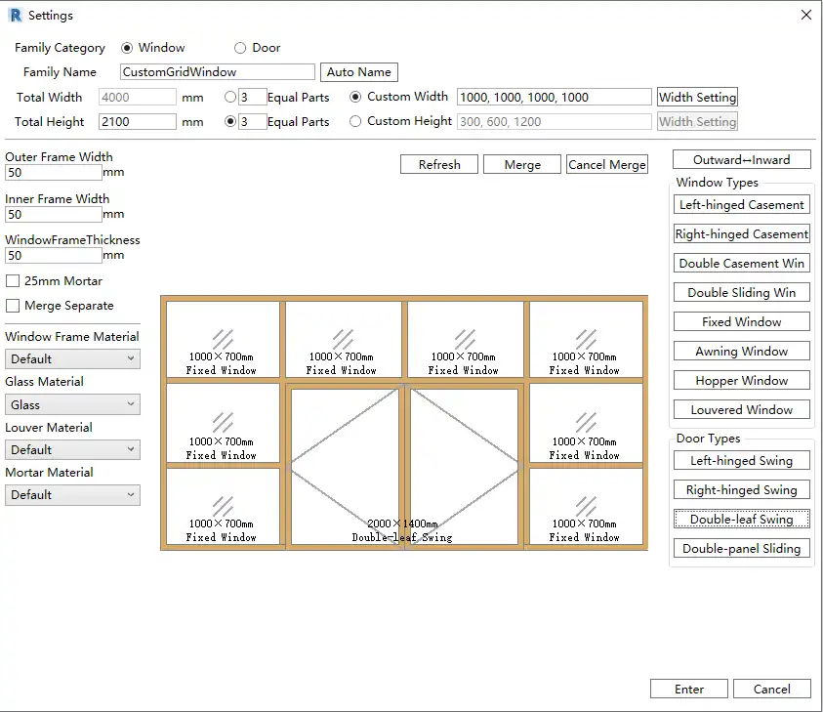Viewport: 823px width, 712px height.
Task: Open the Louver Material dropdown
Action: [x=72, y=450]
